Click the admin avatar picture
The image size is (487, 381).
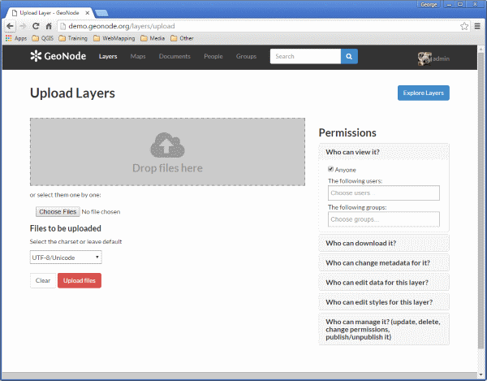425,58
